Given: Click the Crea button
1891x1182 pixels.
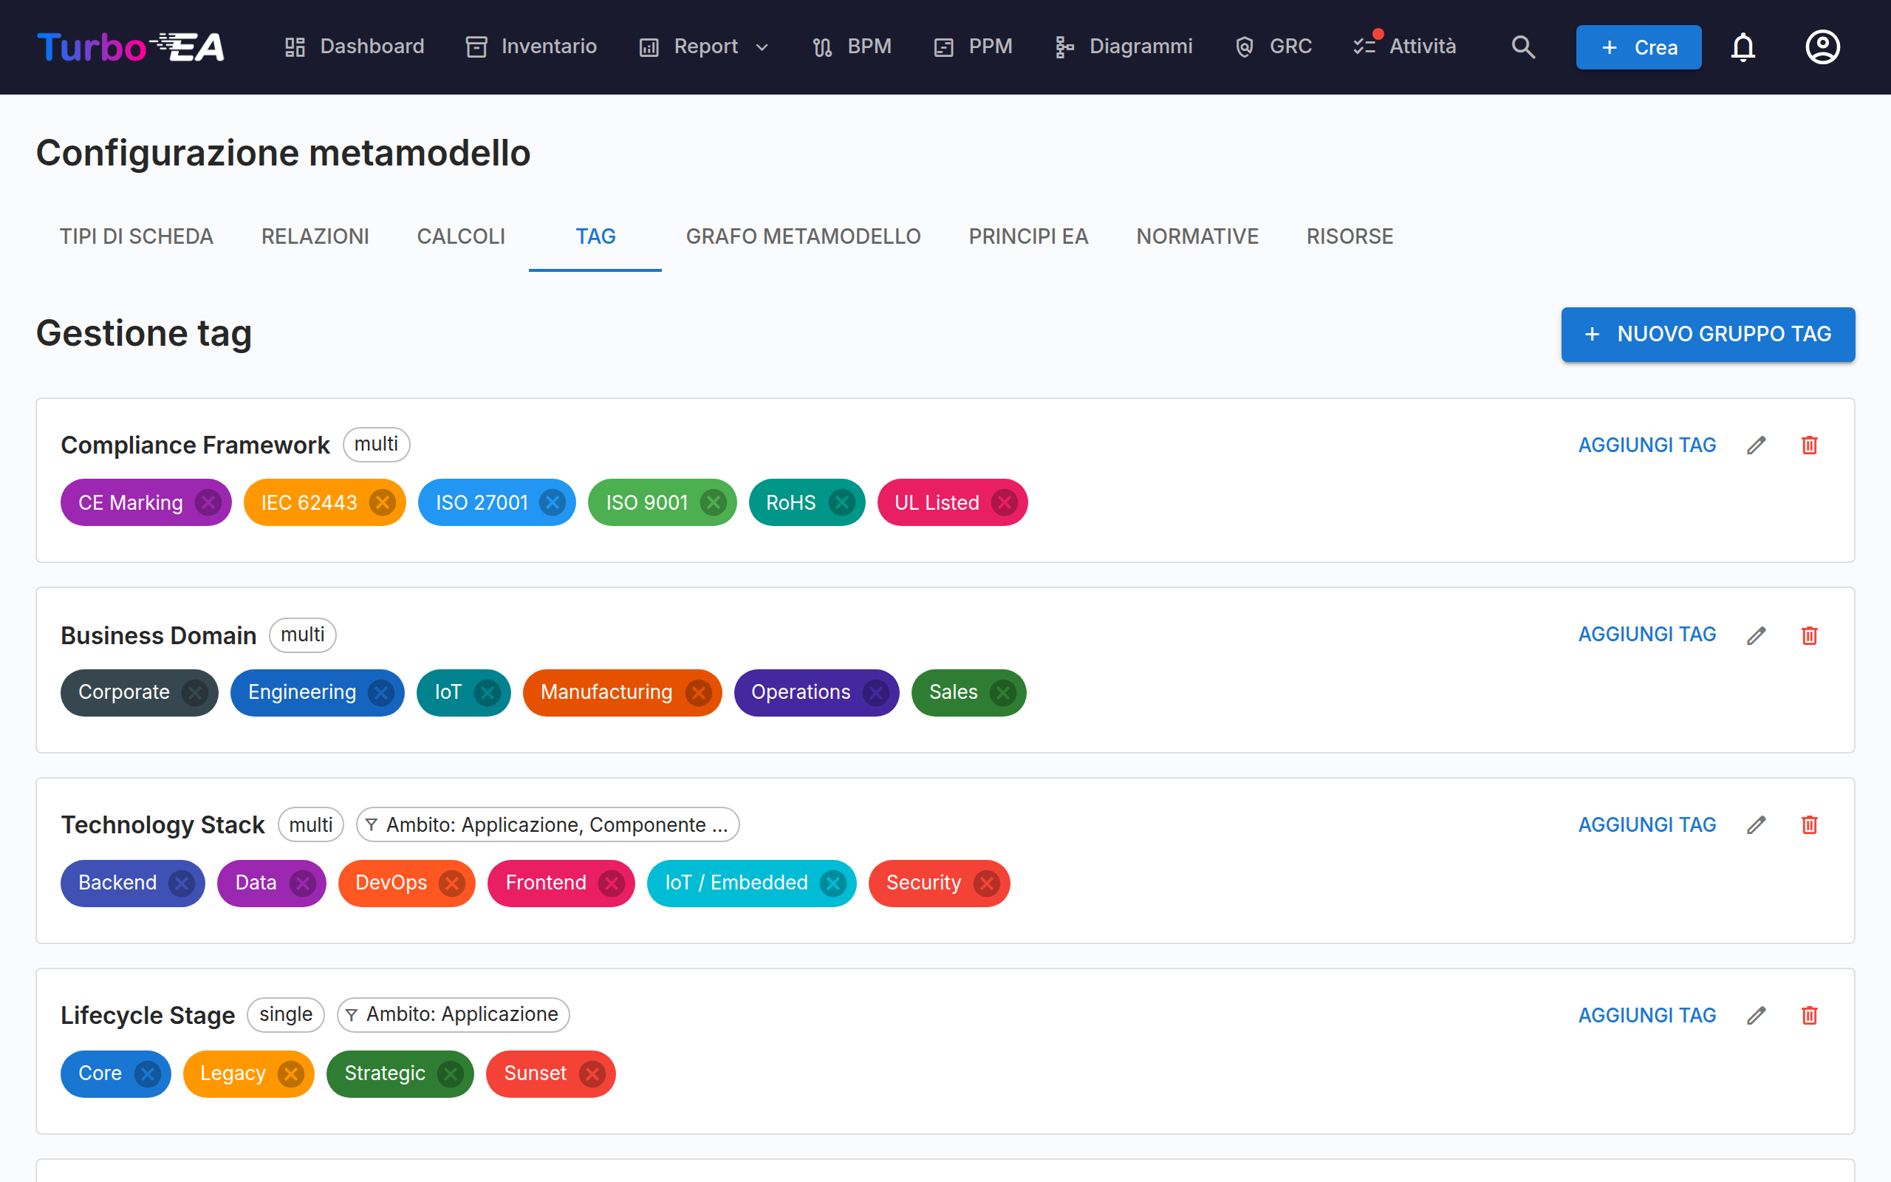Looking at the screenshot, I should pyautogui.click(x=1638, y=47).
